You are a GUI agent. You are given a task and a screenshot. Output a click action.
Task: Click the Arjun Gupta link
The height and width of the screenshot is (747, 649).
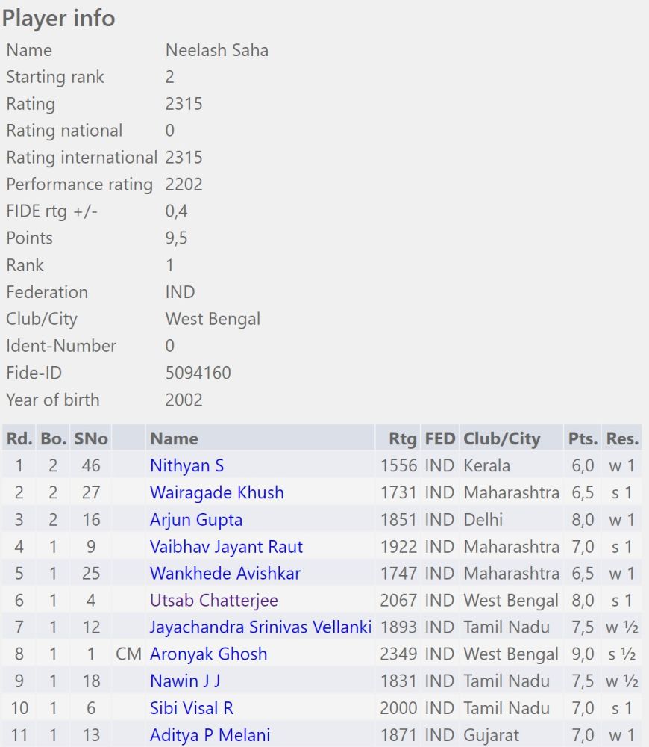point(195,520)
